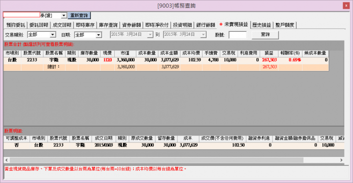
Task: Open the 歷史損益 tab
Action: click(x=262, y=25)
